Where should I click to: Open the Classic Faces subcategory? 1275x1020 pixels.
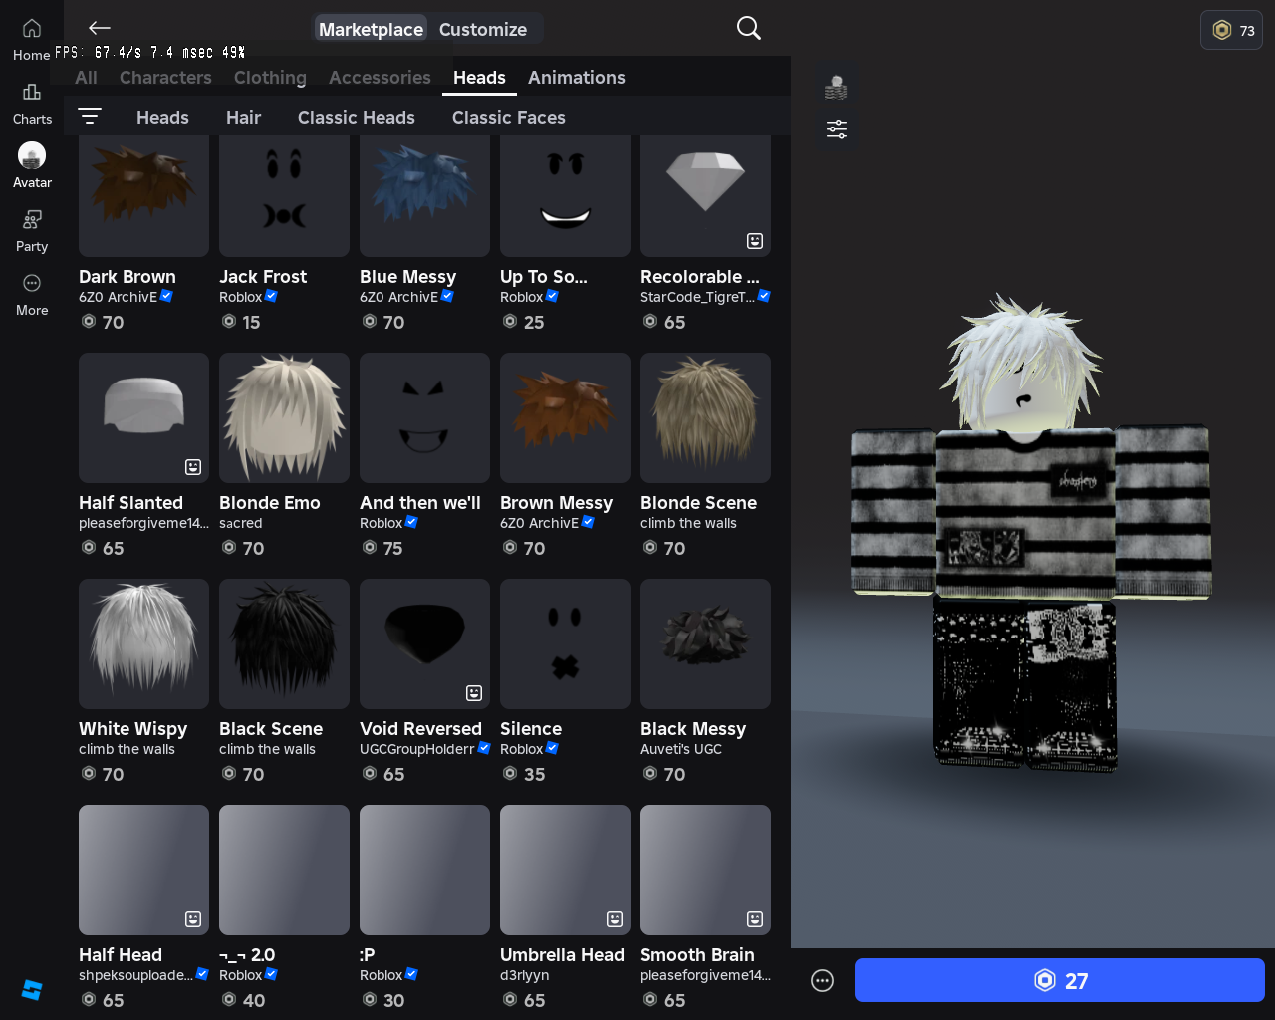(x=509, y=117)
